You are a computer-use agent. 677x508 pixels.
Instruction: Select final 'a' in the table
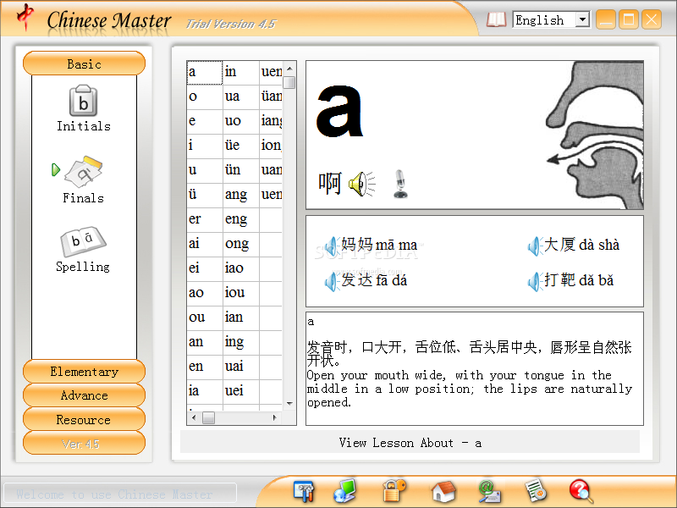click(x=205, y=73)
